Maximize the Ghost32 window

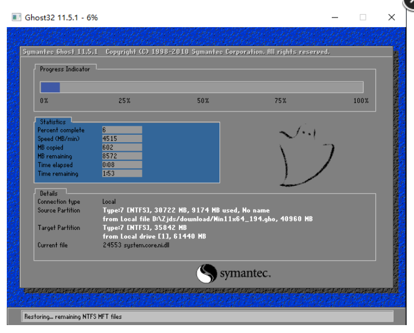[363, 18]
